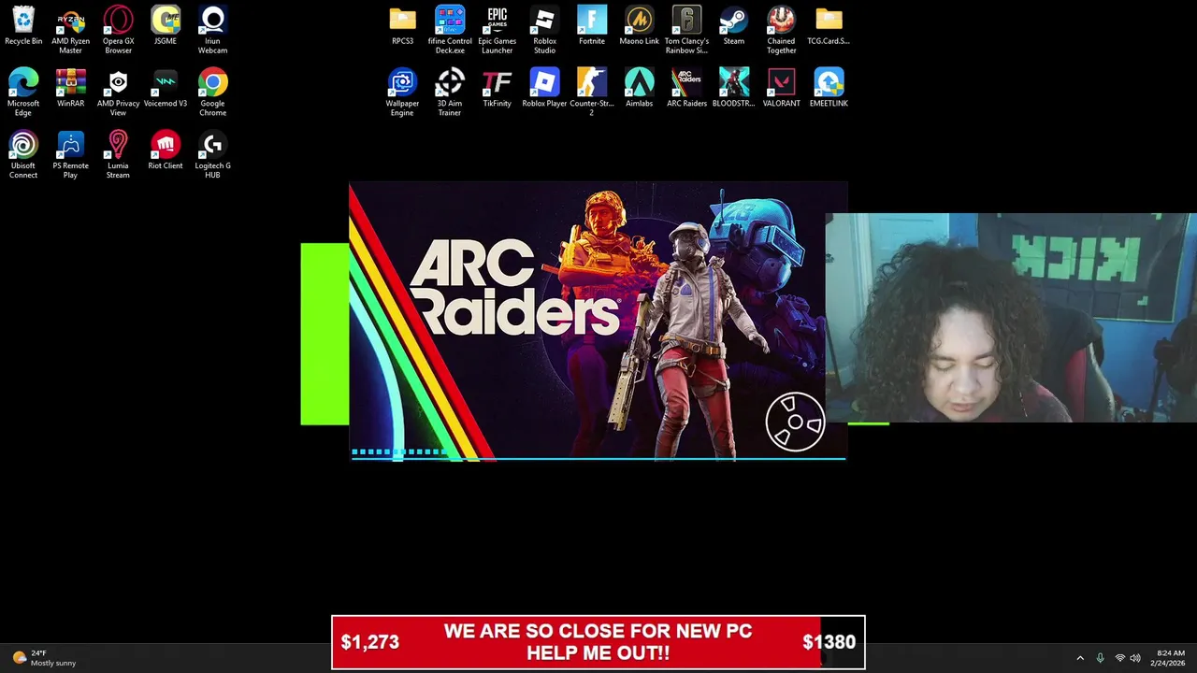1197x673 pixels.
Task: Open the Recycle Bin desktop icon
Action: click(x=23, y=26)
